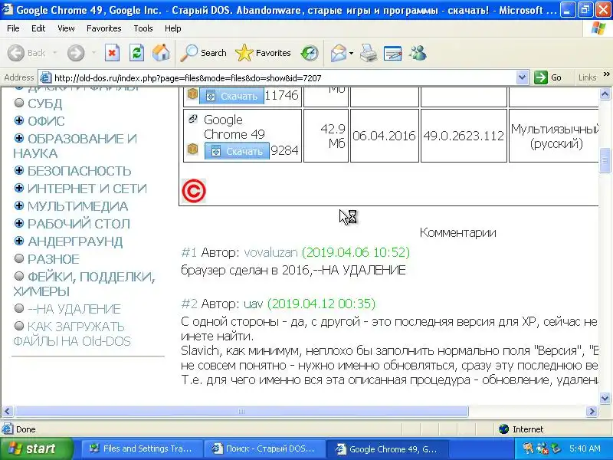Expand РАБОЧИЙ СТОЛ plus icon
613x460 pixels.
click(x=18, y=223)
